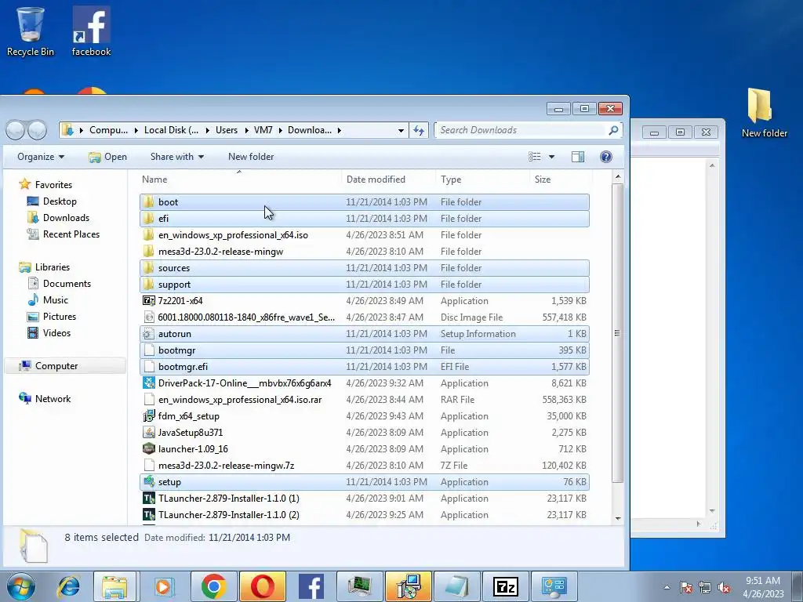Go to Downloads in Favorites
The image size is (803, 602).
coord(66,218)
